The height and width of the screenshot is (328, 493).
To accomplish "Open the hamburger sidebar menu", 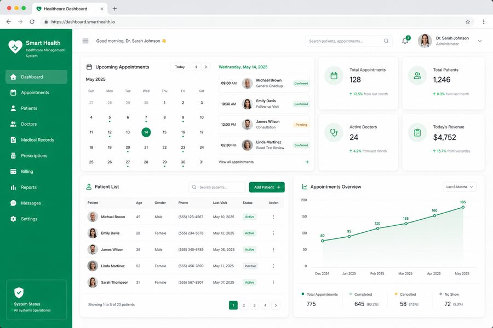I will coord(85,41).
